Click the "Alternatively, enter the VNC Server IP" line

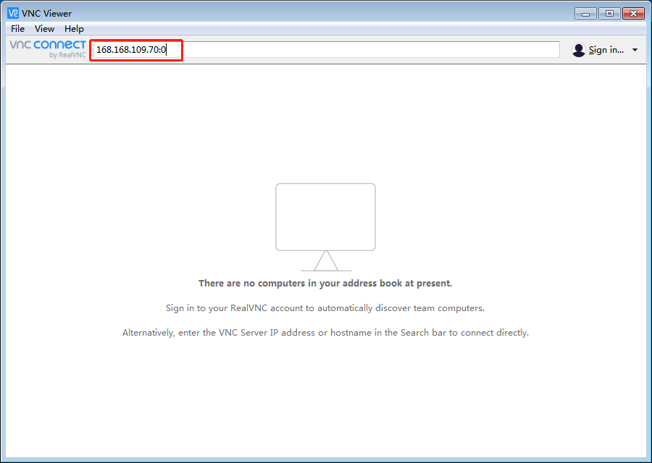pos(325,333)
